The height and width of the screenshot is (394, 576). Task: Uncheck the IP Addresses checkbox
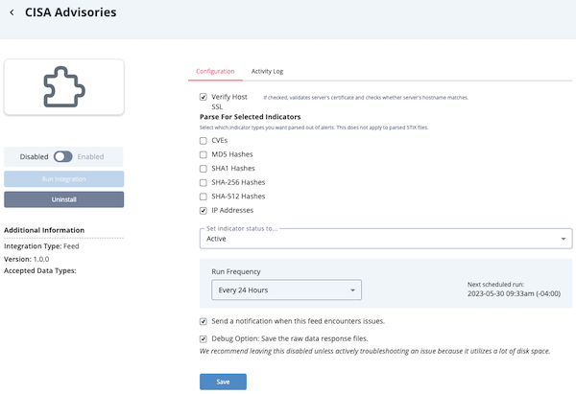pyautogui.click(x=204, y=210)
